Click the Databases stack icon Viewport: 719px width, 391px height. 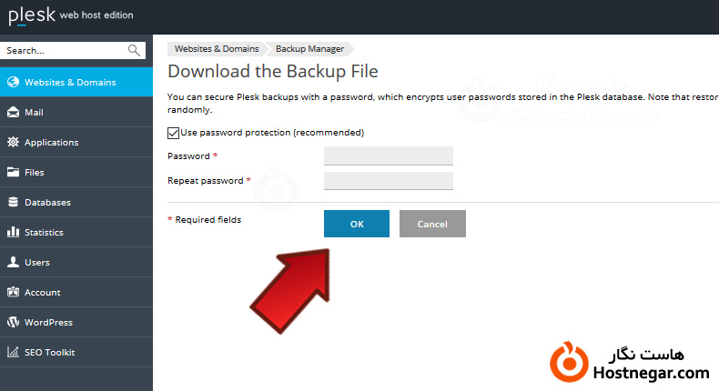[13, 202]
